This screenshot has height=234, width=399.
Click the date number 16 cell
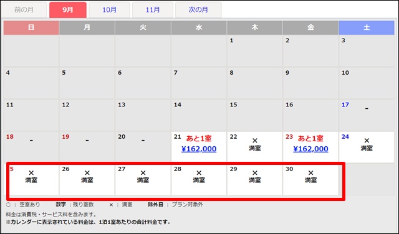(310, 115)
